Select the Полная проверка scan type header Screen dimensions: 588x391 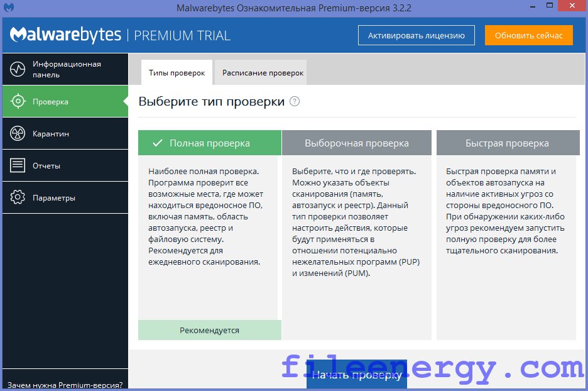pyautogui.click(x=210, y=143)
